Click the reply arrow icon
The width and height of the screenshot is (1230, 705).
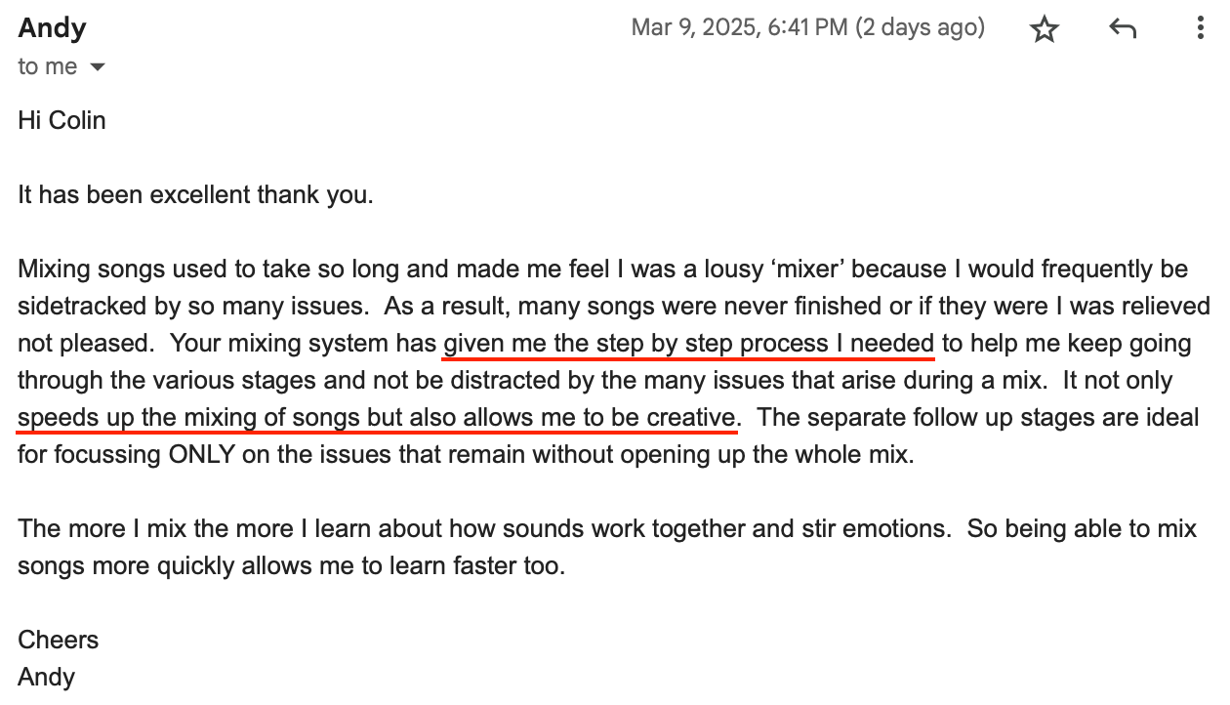tap(1123, 29)
